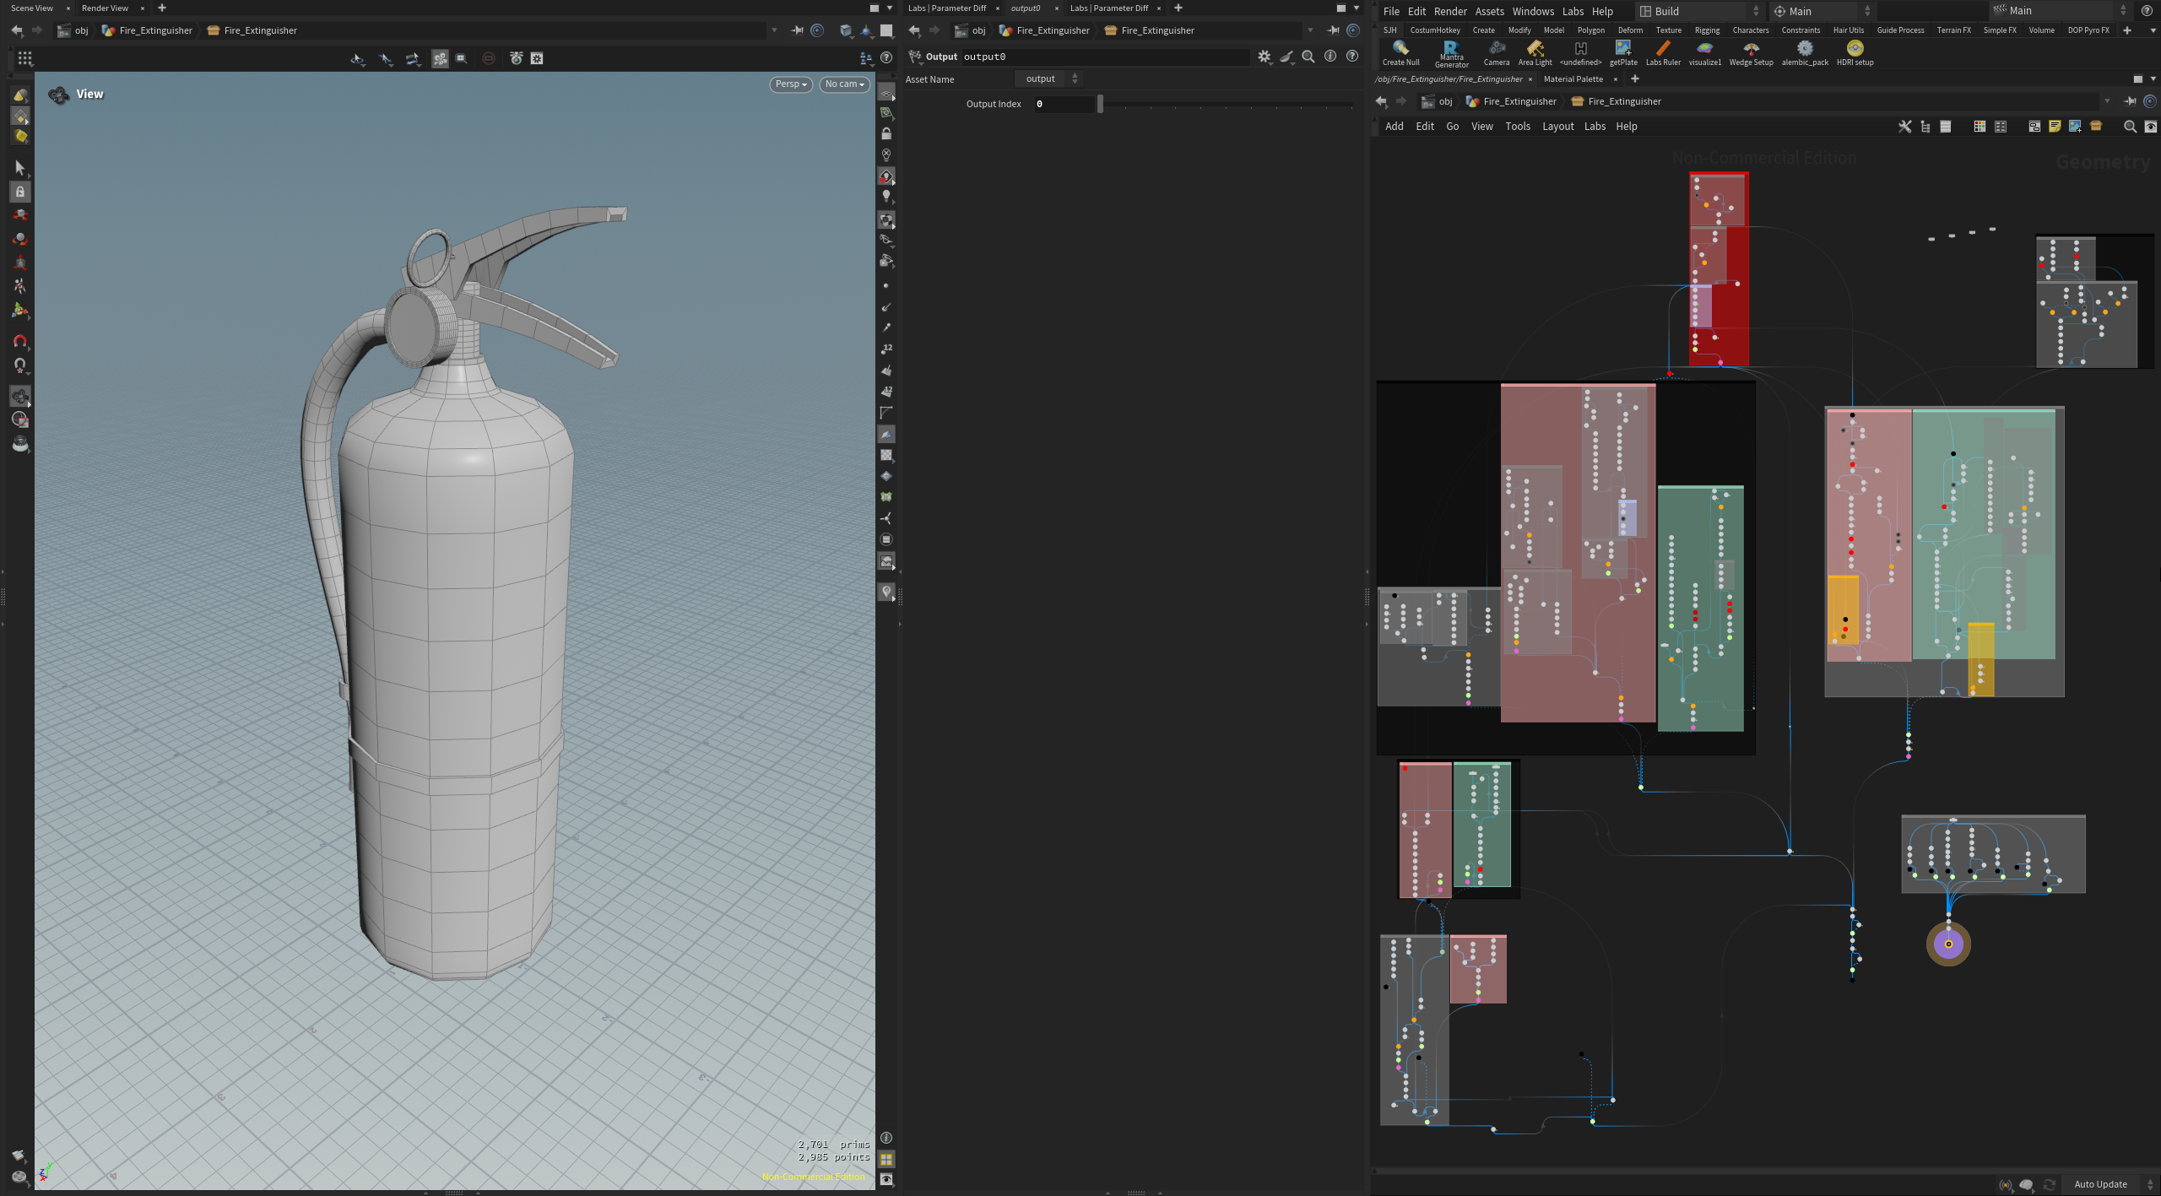Switch to the output0 tab
The width and height of the screenshot is (2161, 1196).
pyautogui.click(x=1026, y=8)
